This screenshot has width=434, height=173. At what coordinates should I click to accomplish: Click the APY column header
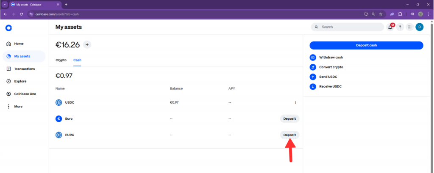(x=232, y=89)
